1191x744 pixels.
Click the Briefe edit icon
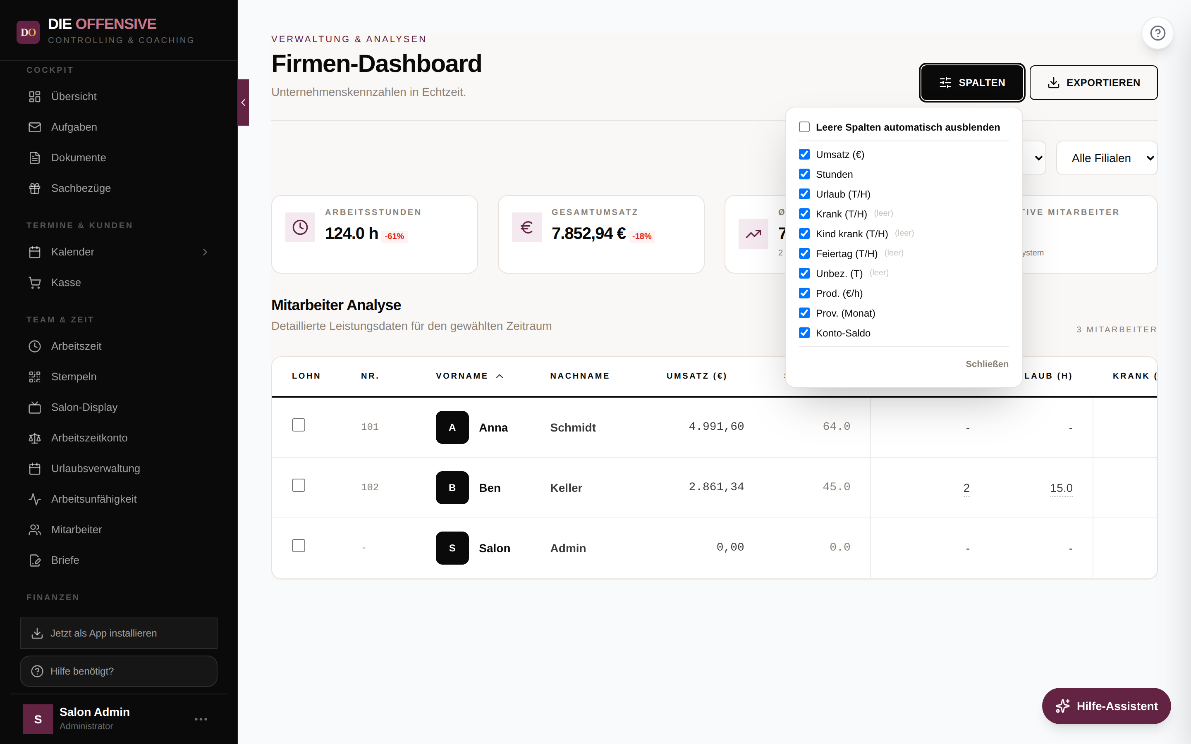tap(34, 560)
